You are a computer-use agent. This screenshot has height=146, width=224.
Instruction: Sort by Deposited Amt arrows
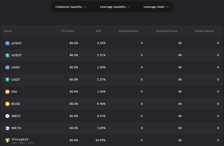pyautogui.click(x=141, y=31)
